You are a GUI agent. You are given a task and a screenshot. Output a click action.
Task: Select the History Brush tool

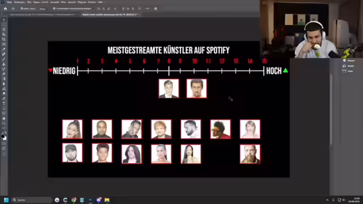pos(4,69)
